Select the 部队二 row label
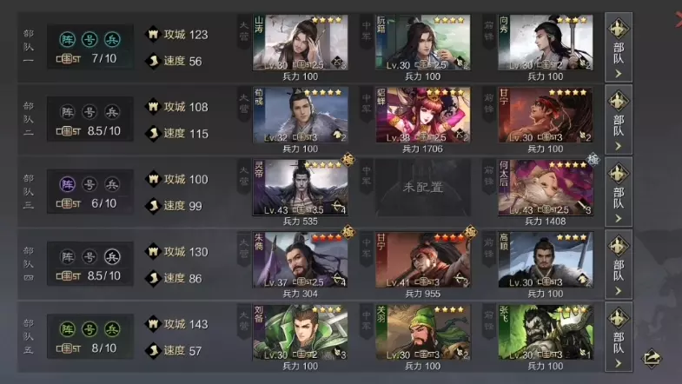Image resolution: width=682 pixels, height=384 pixels. (x=29, y=119)
